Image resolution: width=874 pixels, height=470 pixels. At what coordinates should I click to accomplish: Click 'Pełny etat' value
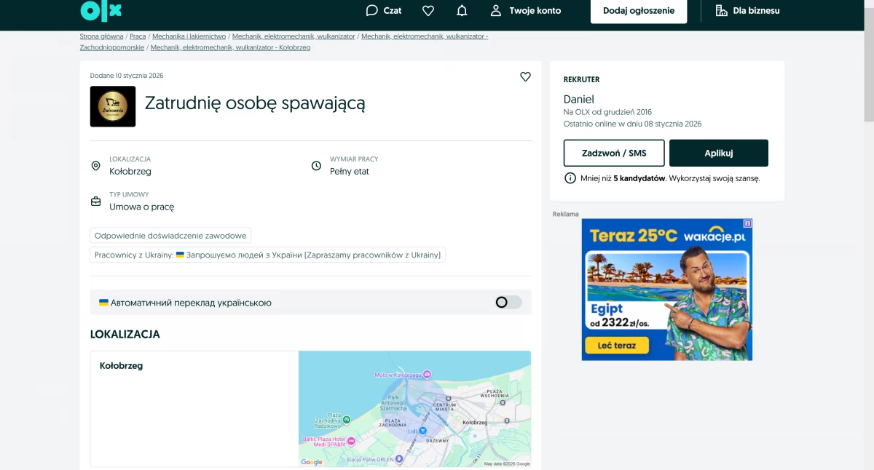coord(350,172)
